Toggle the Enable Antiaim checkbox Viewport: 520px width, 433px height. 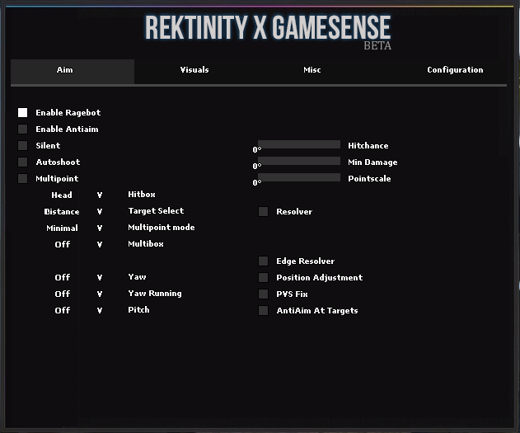click(23, 129)
